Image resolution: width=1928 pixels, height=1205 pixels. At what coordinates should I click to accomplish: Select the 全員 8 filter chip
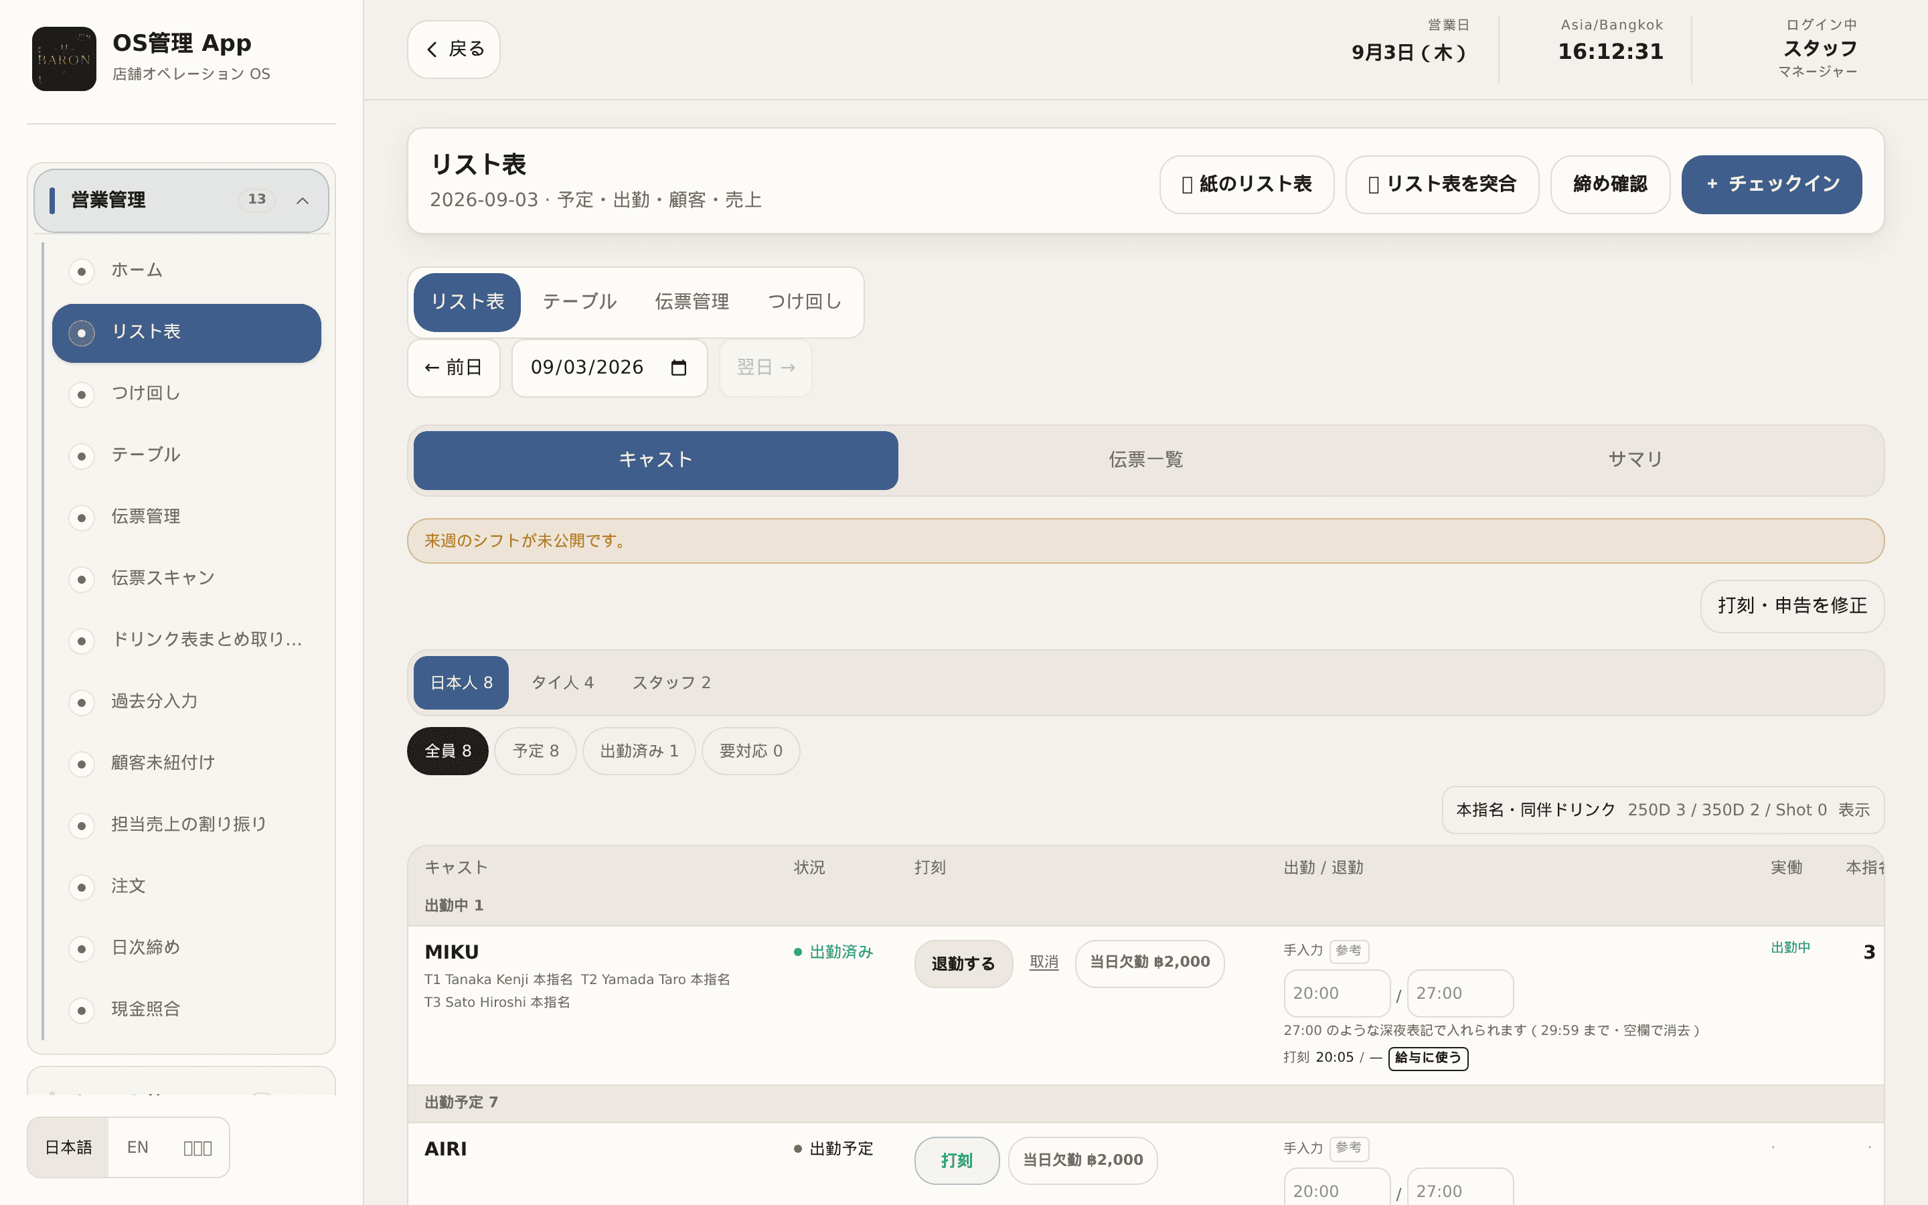[448, 750]
